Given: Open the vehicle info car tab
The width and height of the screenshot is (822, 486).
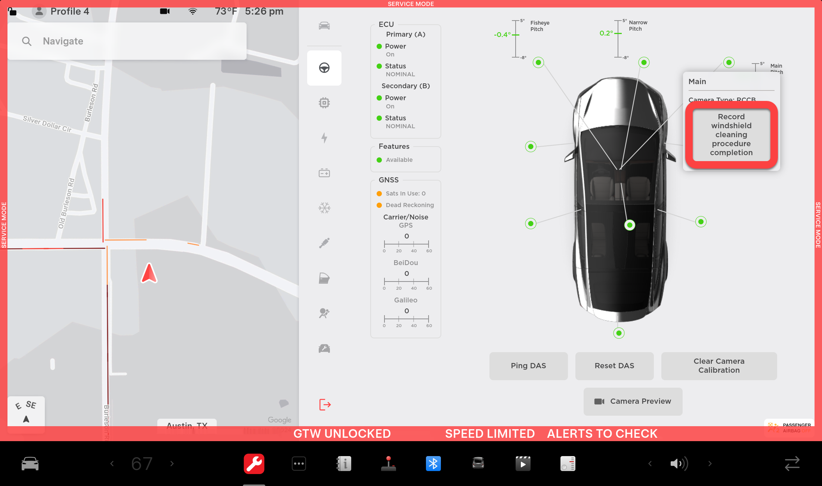Looking at the screenshot, I should point(324,26).
